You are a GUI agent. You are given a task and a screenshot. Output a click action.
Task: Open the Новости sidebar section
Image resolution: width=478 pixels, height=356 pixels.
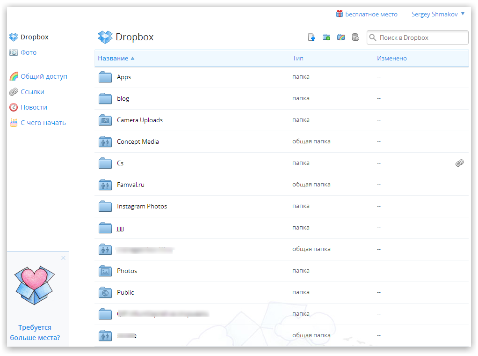pyautogui.click(x=34, y=107)
